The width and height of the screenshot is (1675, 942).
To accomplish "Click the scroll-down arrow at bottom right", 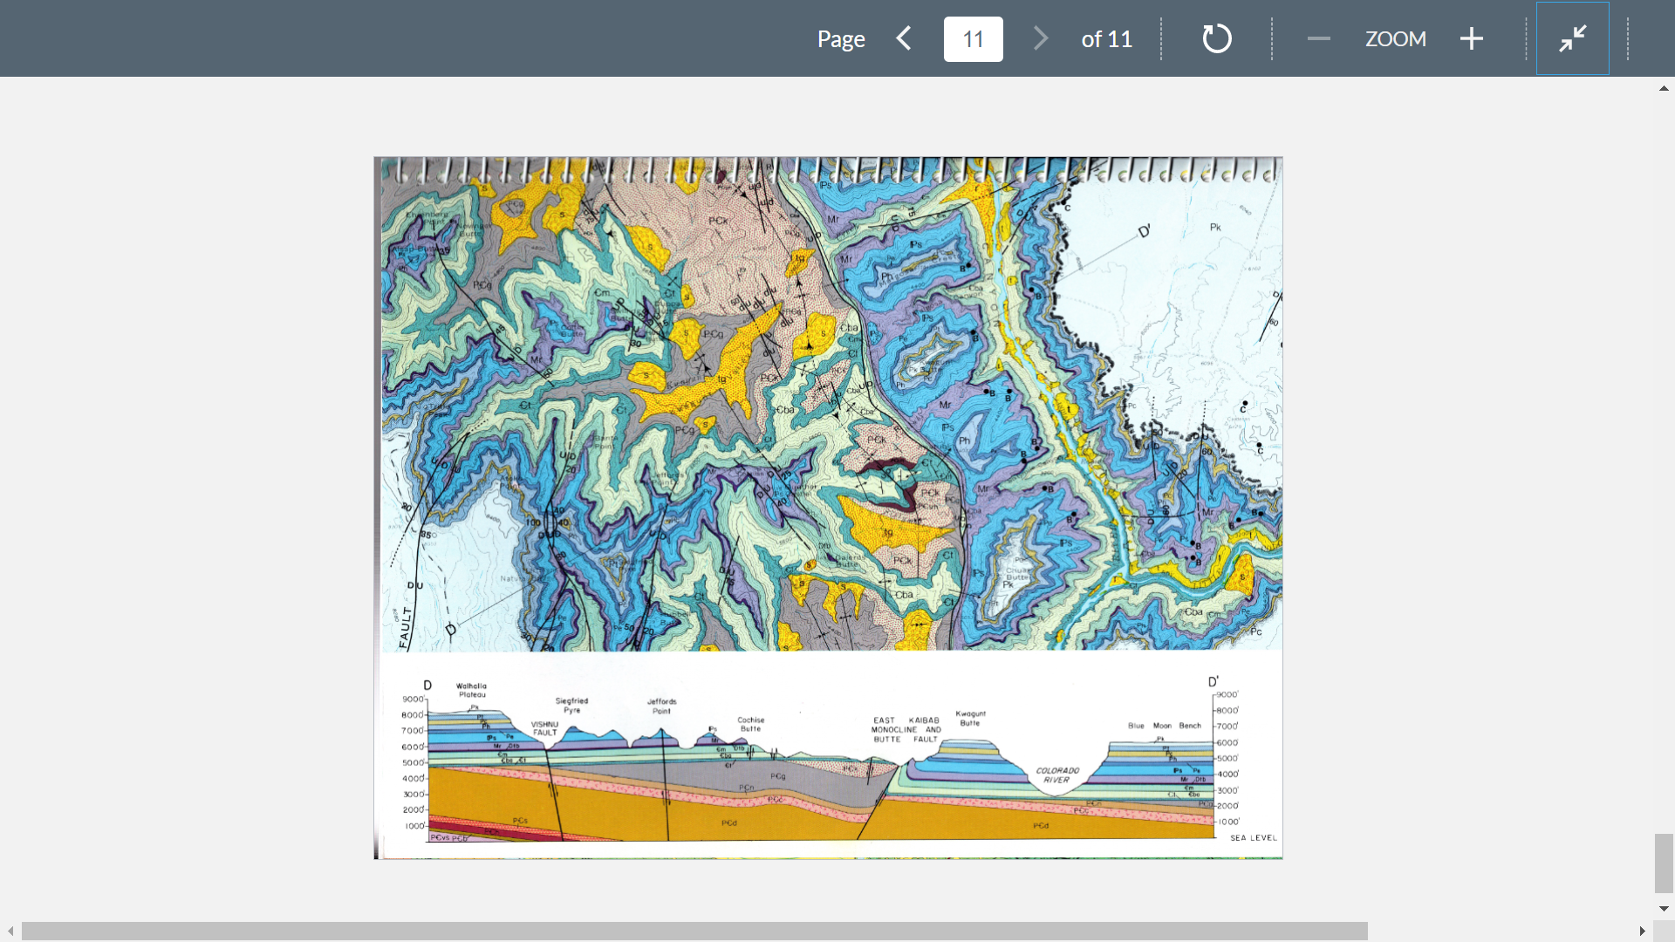I will tap(1663, 908).
